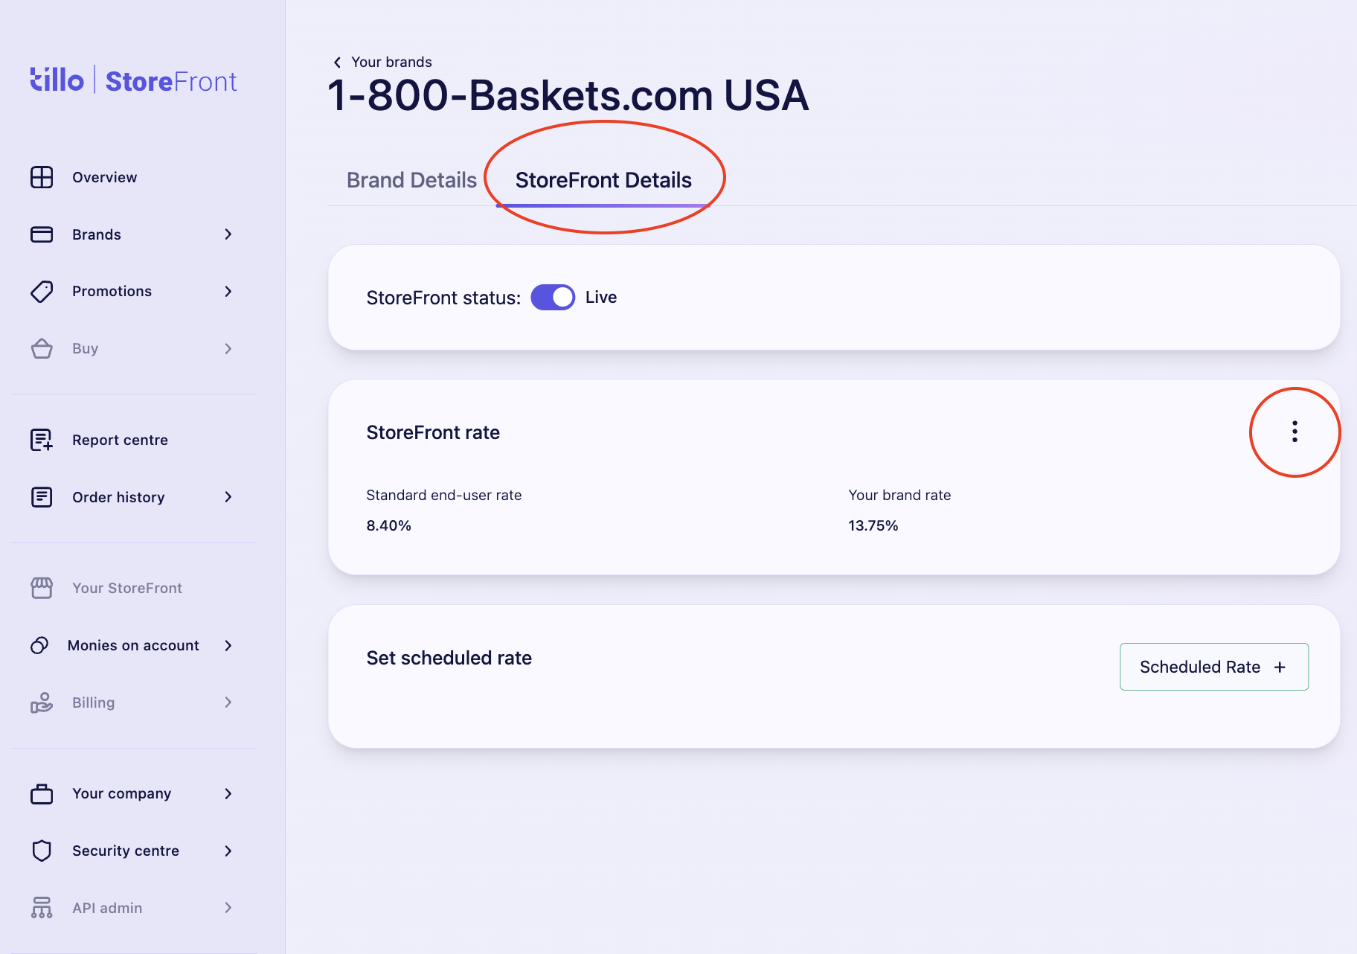Click the tillo StoreFront logo
Image resolution: width=1357 pixels, height=954 pixels.
[x=133, y=80]
